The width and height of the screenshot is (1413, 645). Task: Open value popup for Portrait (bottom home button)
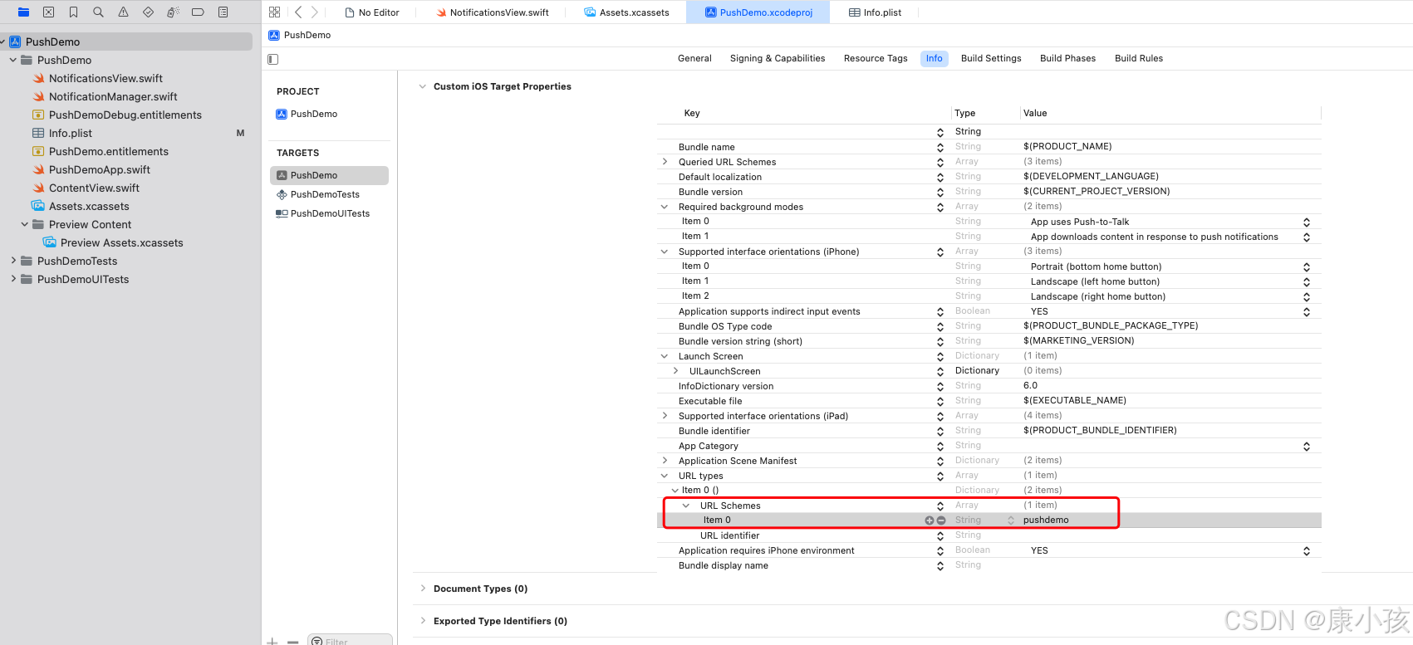1307,266
